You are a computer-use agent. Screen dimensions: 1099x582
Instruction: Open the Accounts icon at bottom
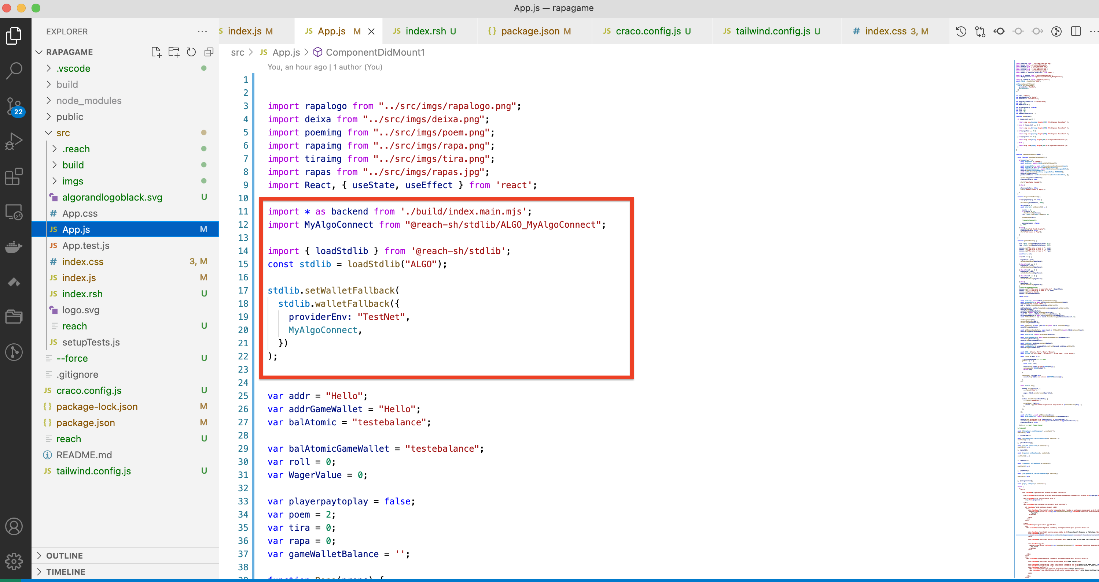pyautogui.click(x=14, y=527)
